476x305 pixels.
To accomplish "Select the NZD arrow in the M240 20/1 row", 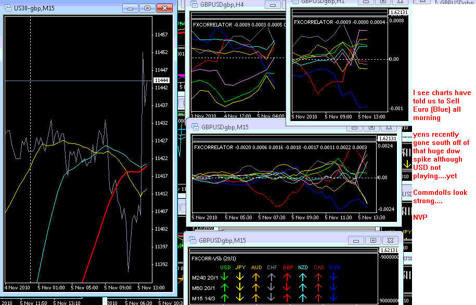I will coord(303,276).
